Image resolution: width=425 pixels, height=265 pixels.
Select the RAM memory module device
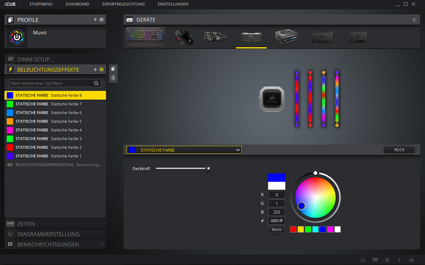[251, 37]
